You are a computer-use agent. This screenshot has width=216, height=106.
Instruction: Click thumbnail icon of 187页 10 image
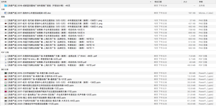click(x=6, y=45)
